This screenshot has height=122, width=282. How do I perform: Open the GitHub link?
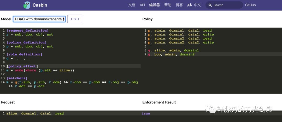click(250, 5)
